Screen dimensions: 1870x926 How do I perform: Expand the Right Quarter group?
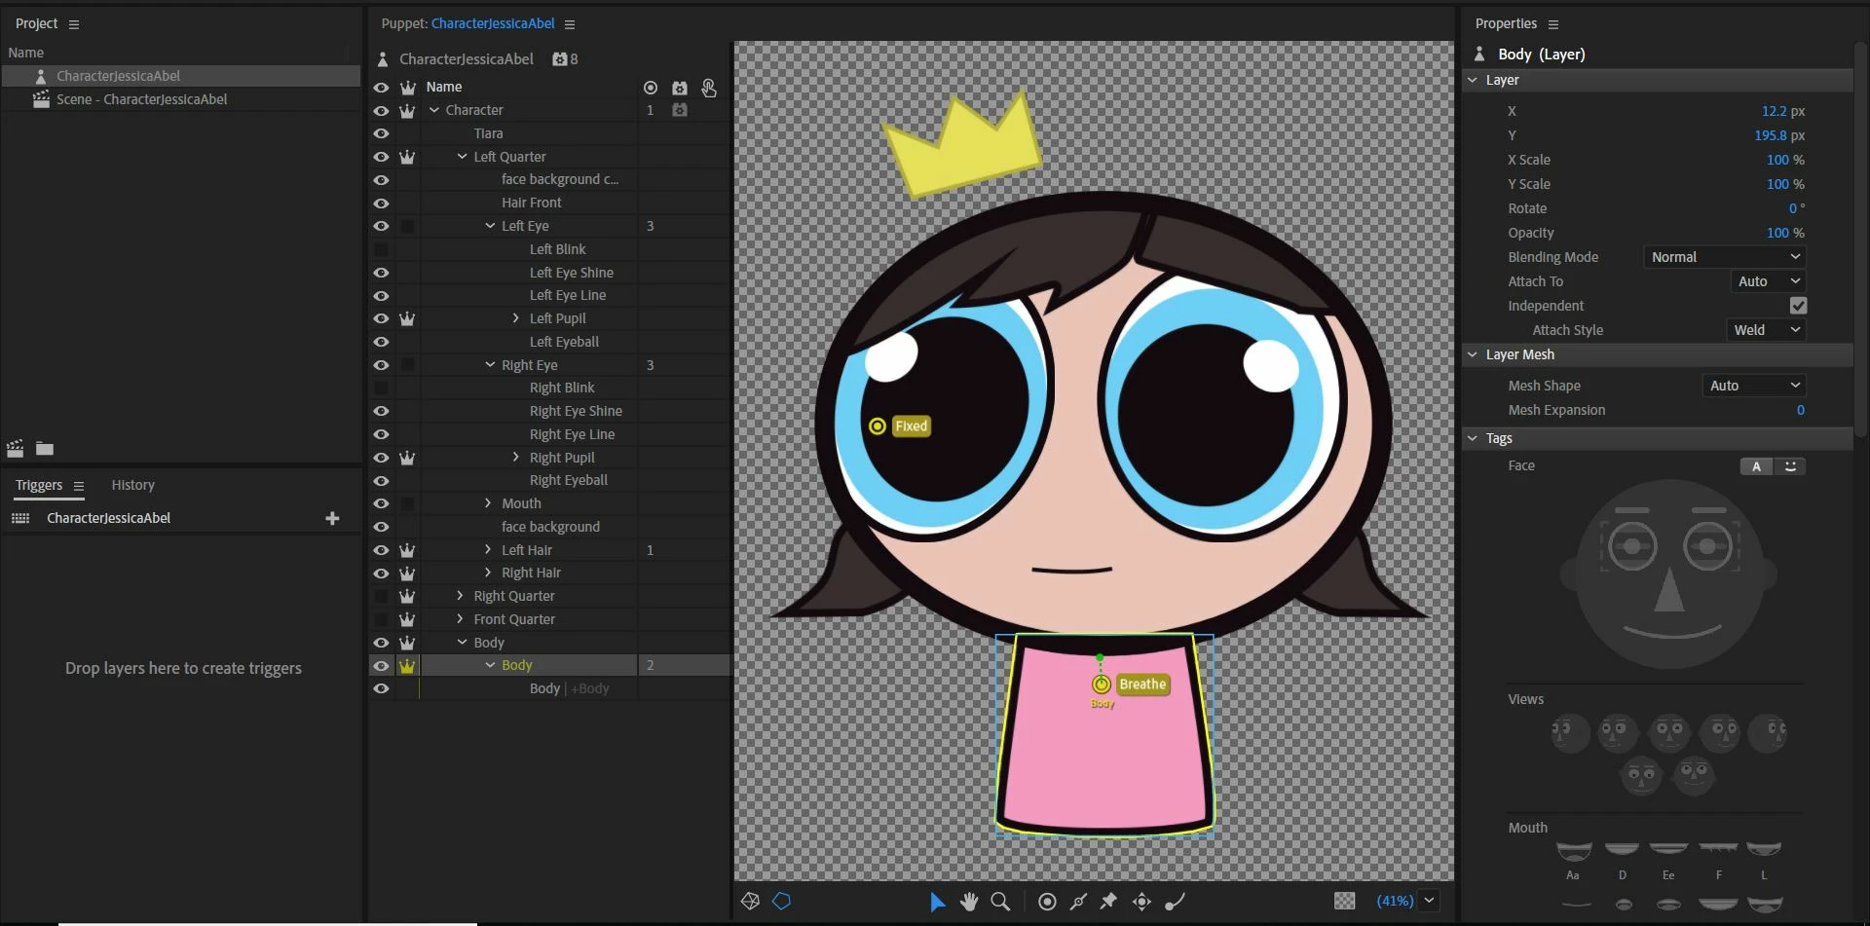click(x=461, y=596)
